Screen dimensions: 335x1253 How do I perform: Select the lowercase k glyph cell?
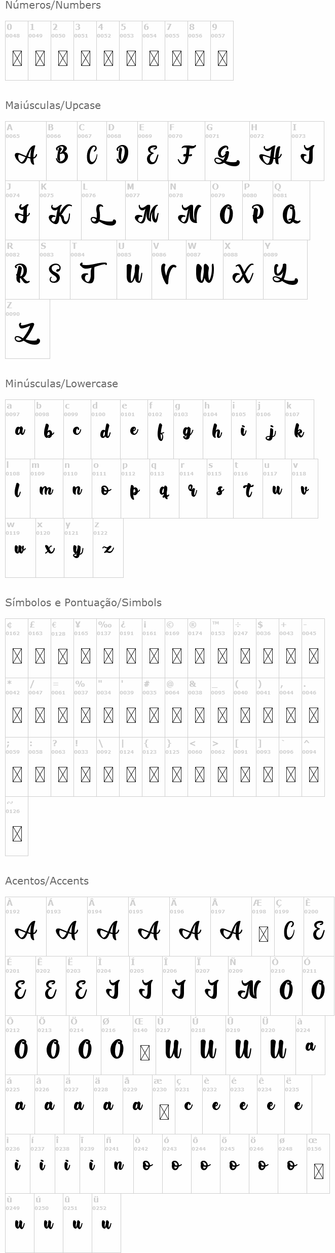(299, 429)
